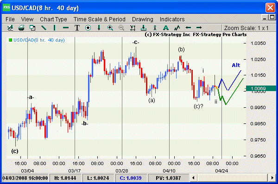This screenshot has height=184, width=278.
Task: Click the -c- wave label at top
Action: 136,42
